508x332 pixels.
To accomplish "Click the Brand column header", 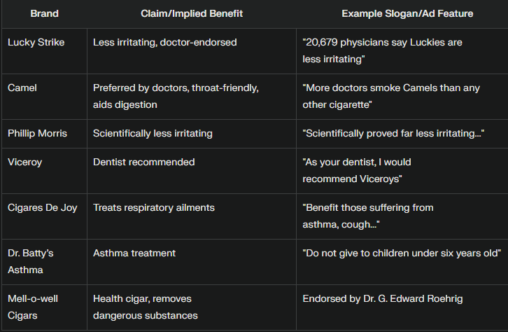I will 44,13.
